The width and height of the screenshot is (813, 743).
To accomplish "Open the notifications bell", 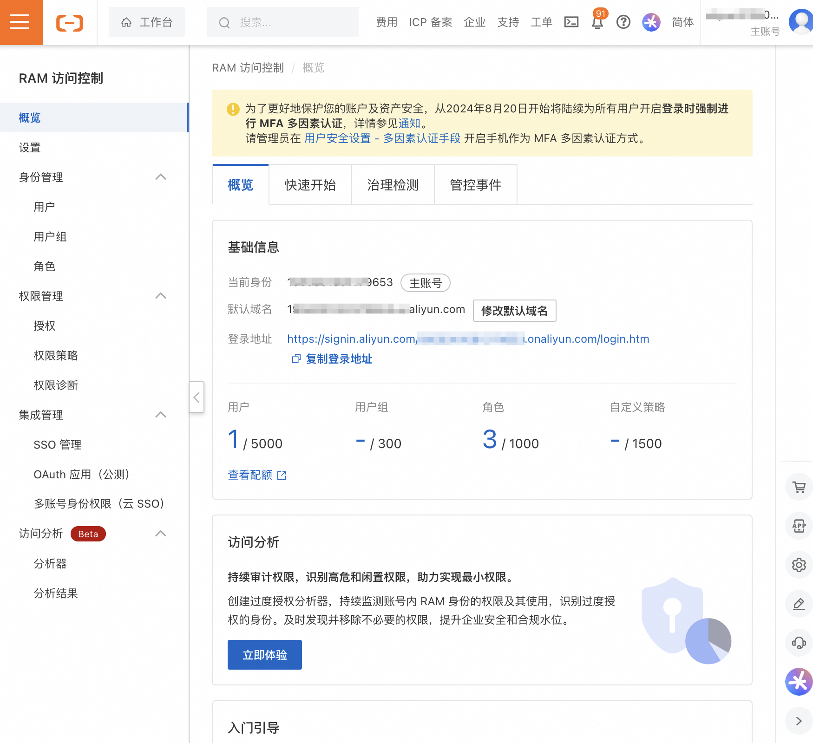I will tap(597, 22).
